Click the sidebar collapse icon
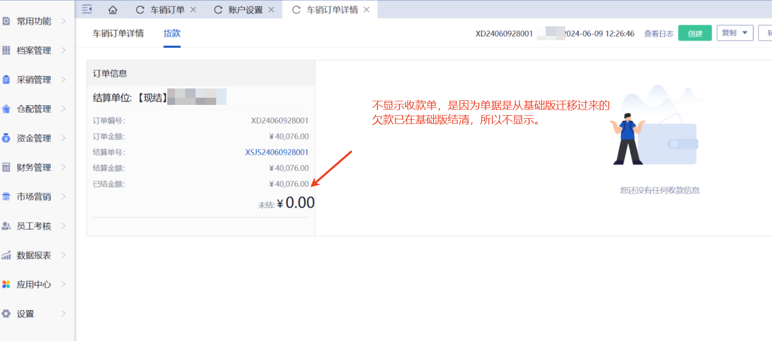 [87, 9]
